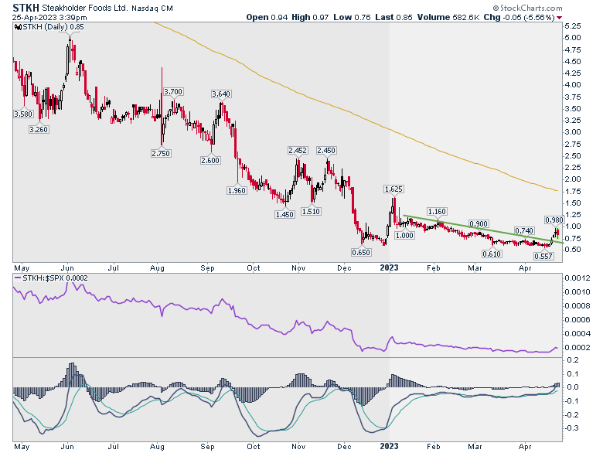Click the 0.900 price label

pyautogui.click(x=479, y=224)
